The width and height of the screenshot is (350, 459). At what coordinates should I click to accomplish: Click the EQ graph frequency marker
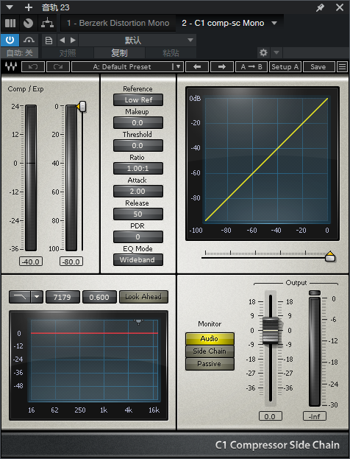[138, 322]
